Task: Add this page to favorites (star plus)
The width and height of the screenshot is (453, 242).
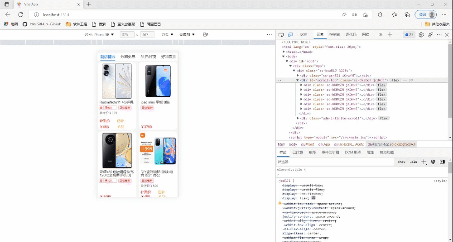Action: [365, 14]
